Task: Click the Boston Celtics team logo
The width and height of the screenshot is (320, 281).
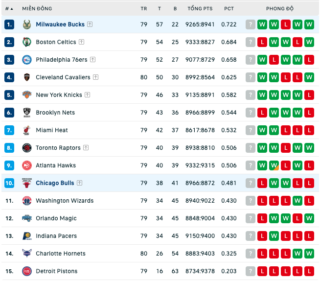Action: (27, 42)
